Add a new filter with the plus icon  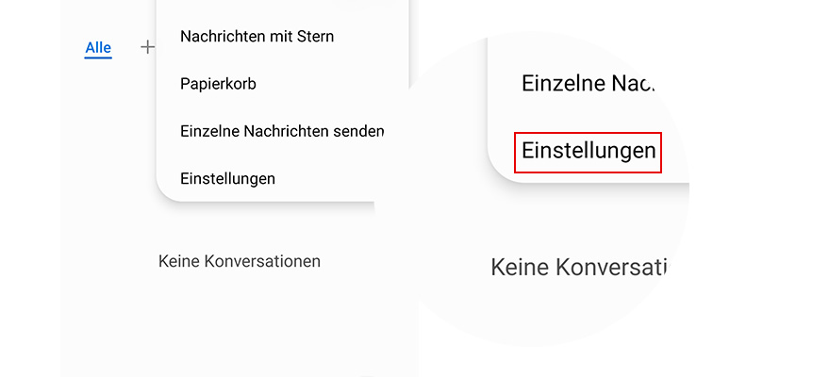click(147, 46)
